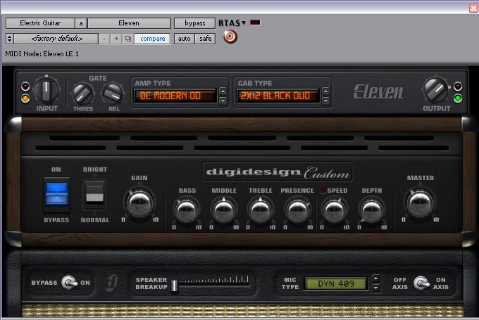Click the GAIN knob
This screenshot has width=479, height=320.
[139, 204]
